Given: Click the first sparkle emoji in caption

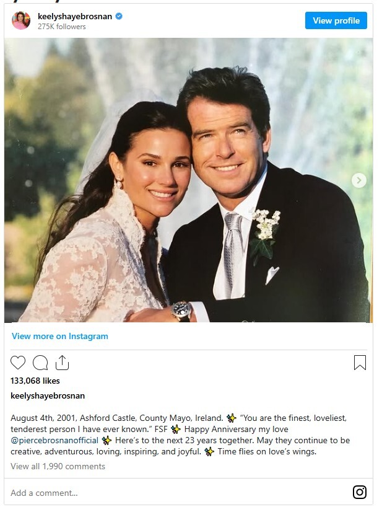Looking at the screenshot, I should click(232, 418).
